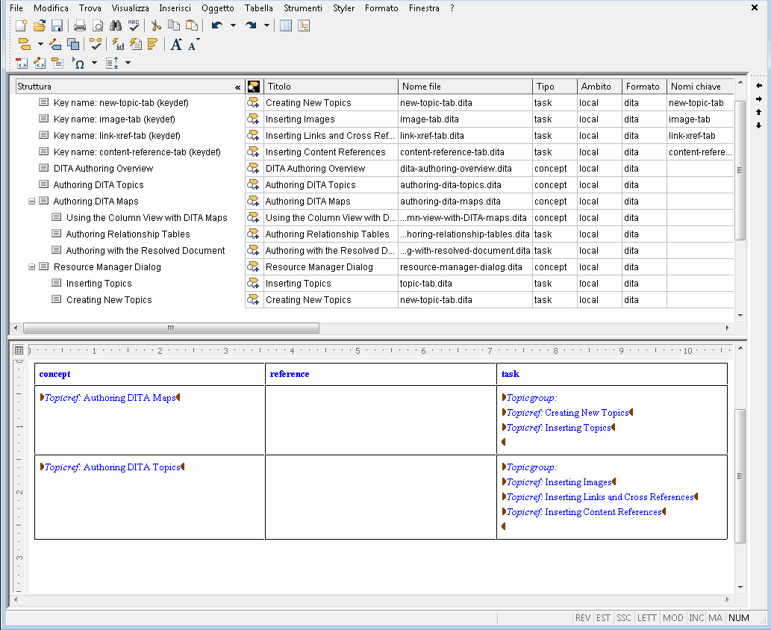
Task: Click the NUM status bar indicator
Action: pyautogui.click(x=739, y=618)
